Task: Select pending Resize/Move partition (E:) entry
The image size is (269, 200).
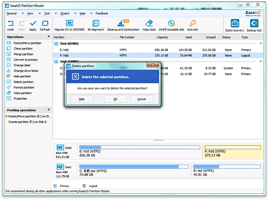Action: [29, 116]
